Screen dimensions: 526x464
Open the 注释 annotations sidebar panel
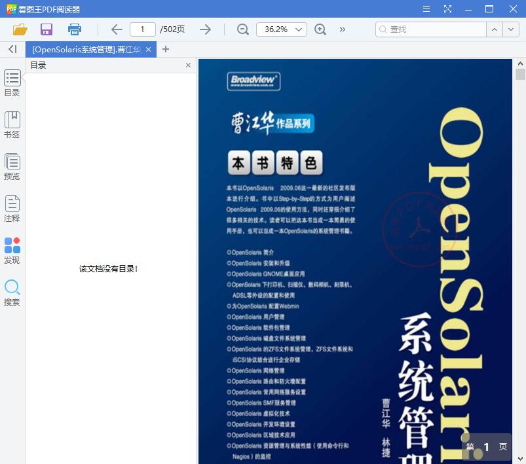point(12,209)
